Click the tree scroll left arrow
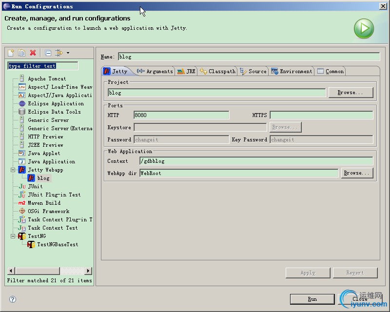 [11, 271]
